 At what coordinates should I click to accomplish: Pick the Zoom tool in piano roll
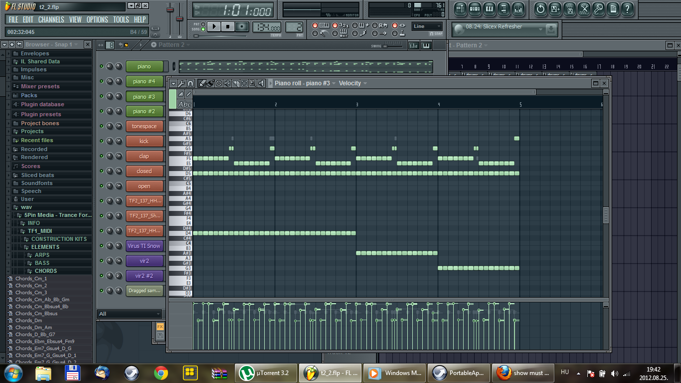click(253, 83)
